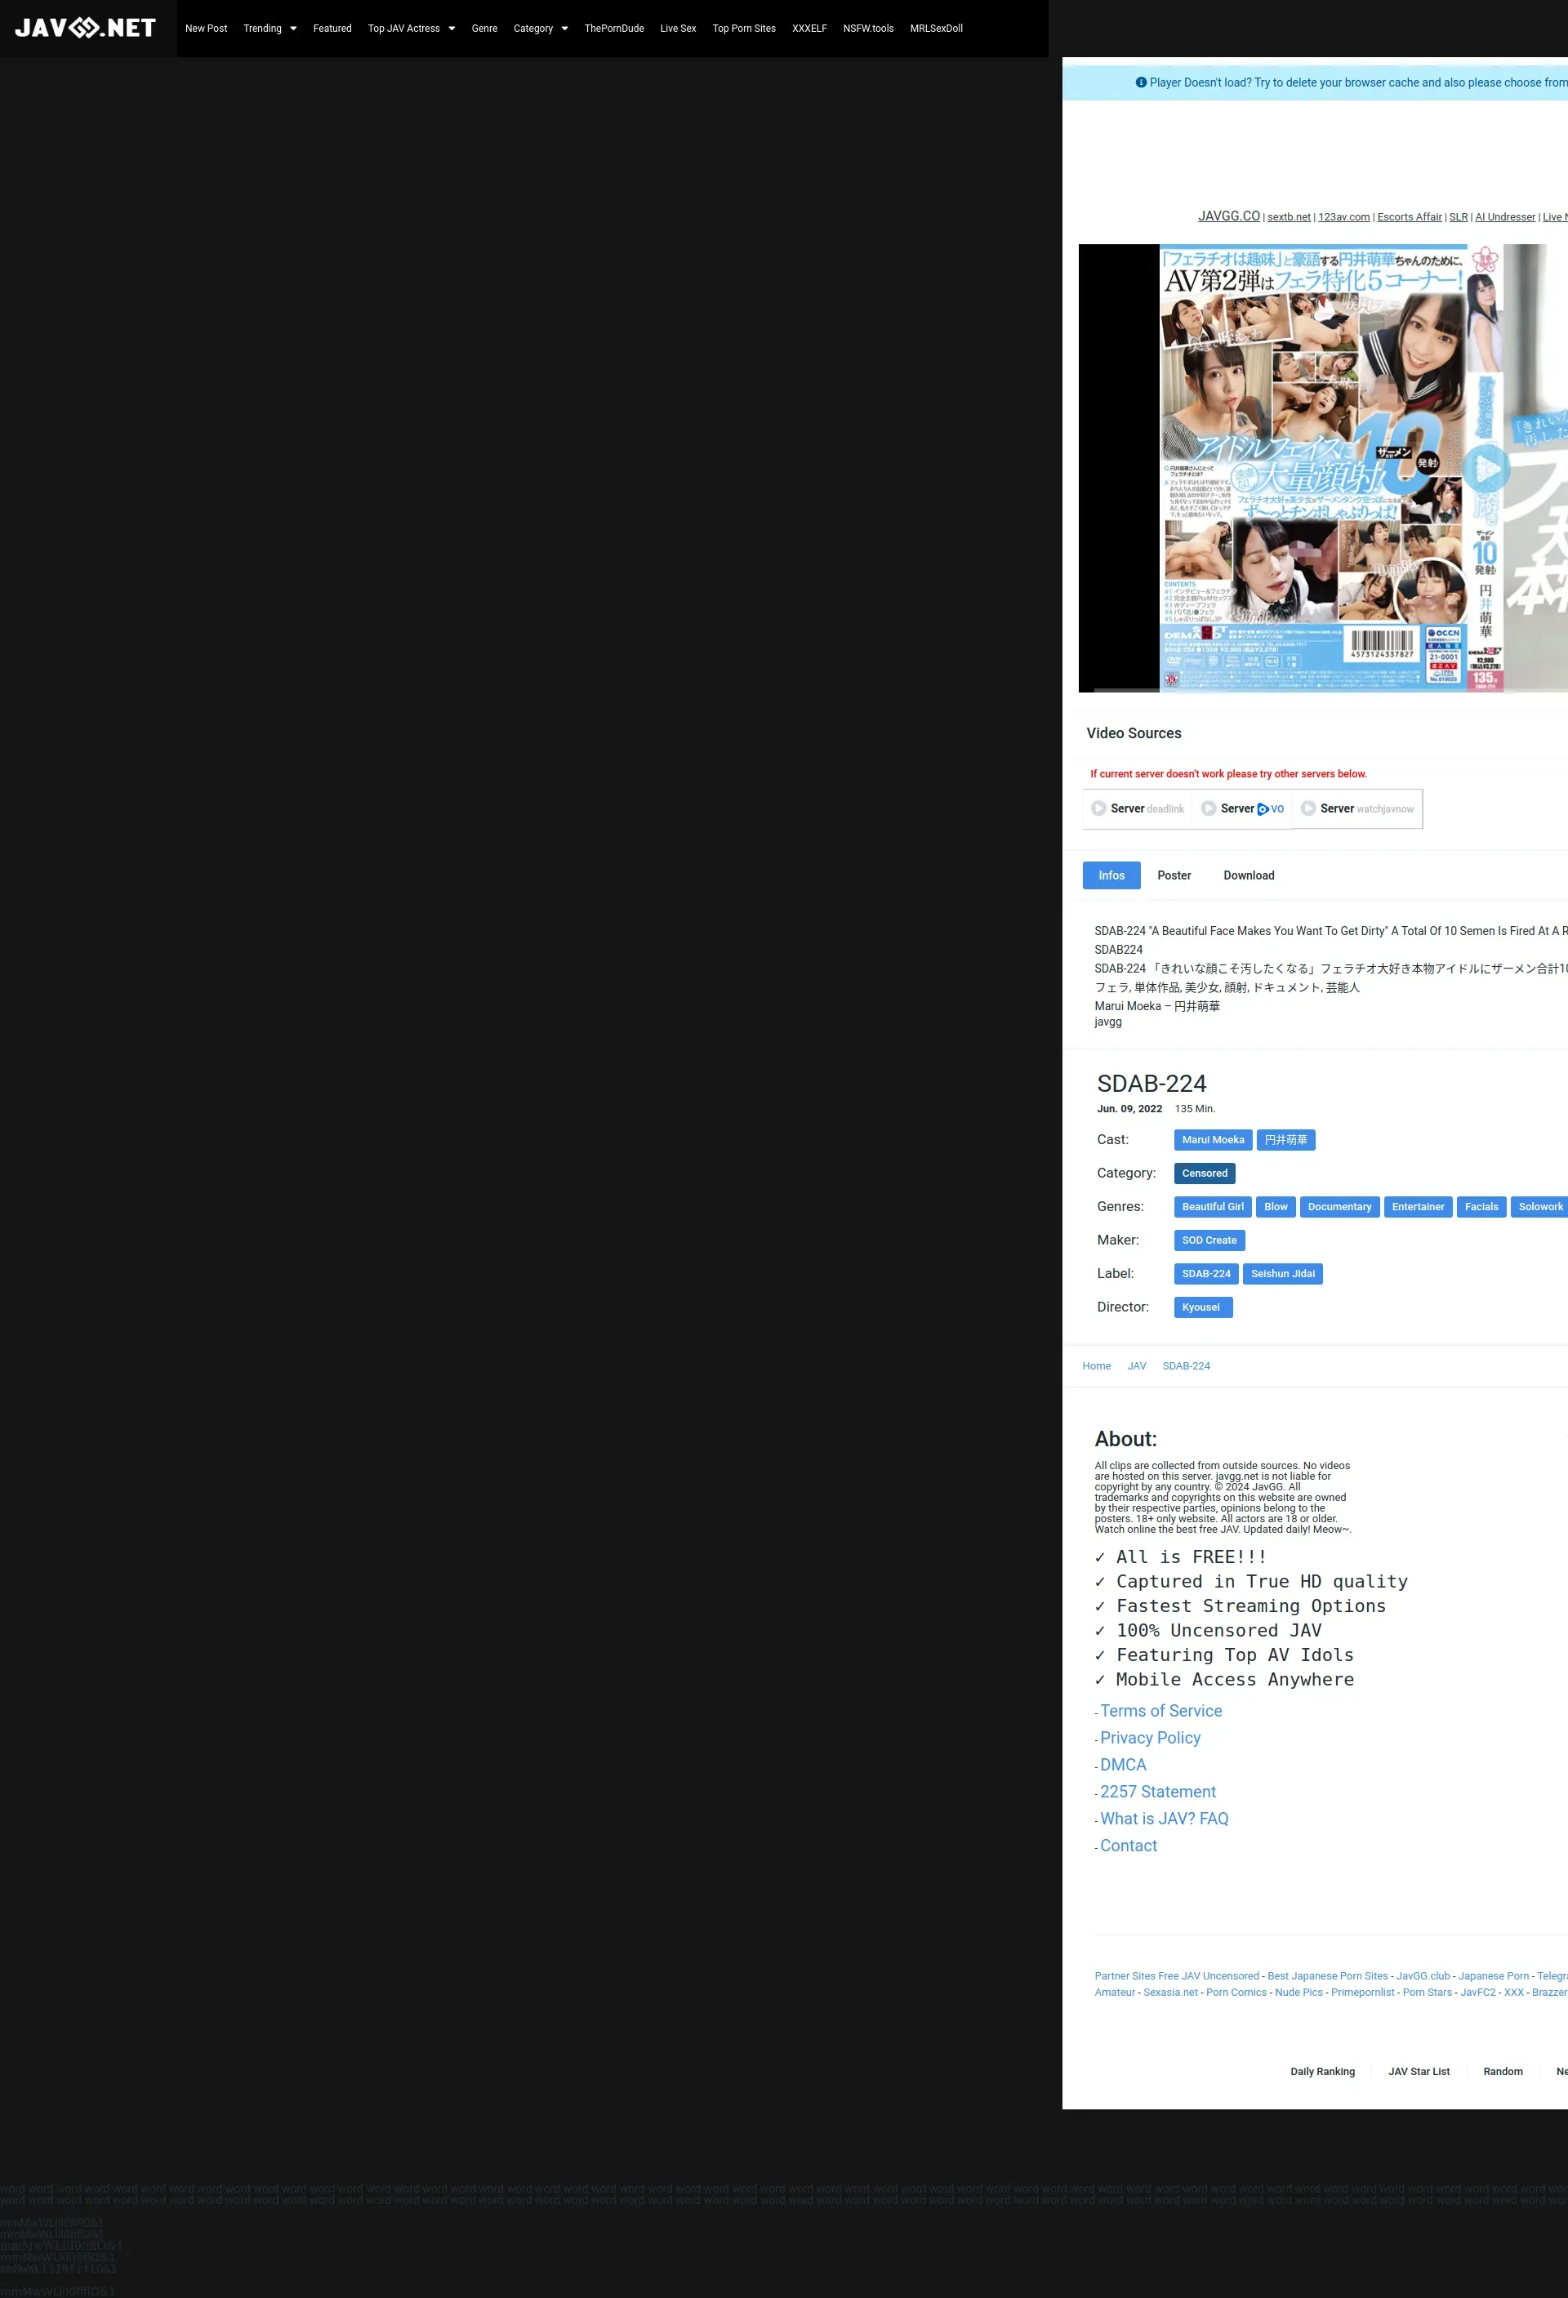Click the play icon beside Server deadlink
Image resolution: width=1568 pixels, height=2298 pixels.
pyautogui.click(x=1098, y=808)
